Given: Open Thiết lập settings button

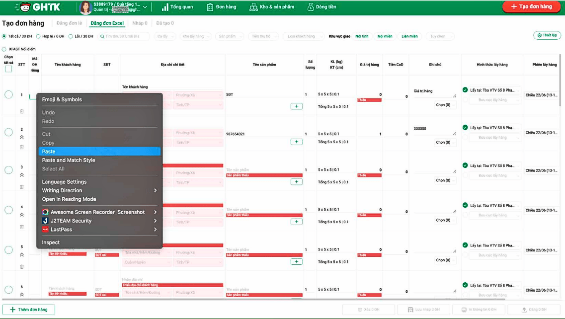Looking at the screenshot, I should 547,36.
